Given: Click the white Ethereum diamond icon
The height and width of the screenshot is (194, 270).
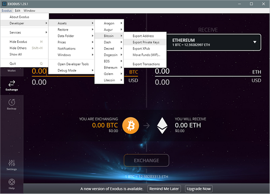Looking at the screenshot, I should [162, 125].
